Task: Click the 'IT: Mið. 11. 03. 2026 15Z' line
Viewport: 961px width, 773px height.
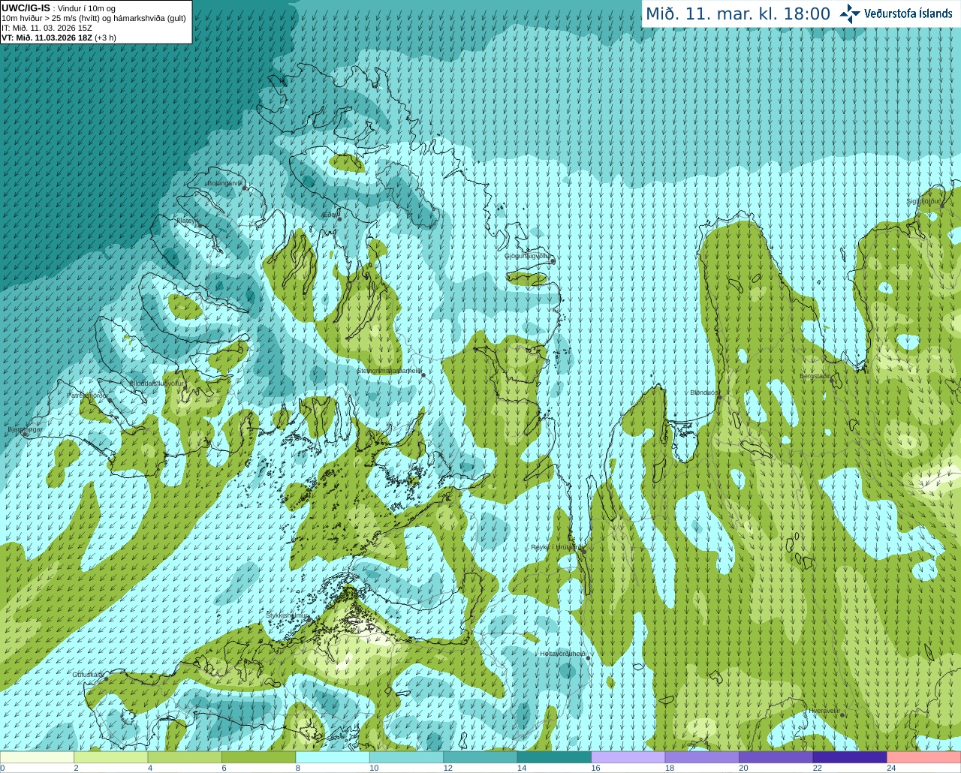Action: pos(47,28)
